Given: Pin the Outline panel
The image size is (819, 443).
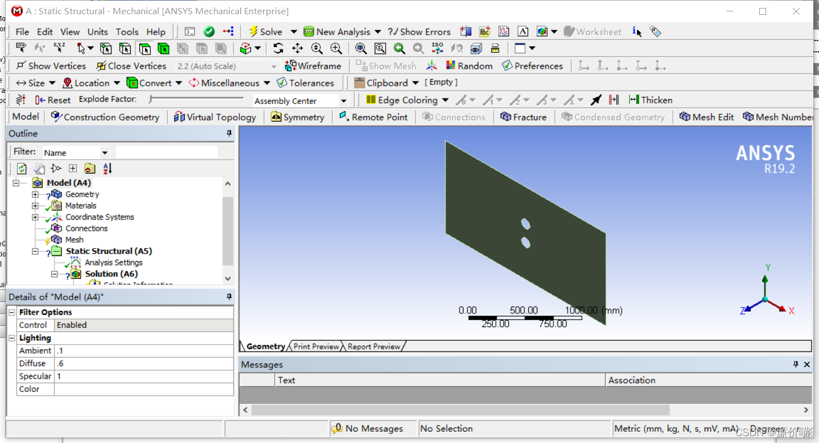Looking at the screenshot, I should point(229,134).
